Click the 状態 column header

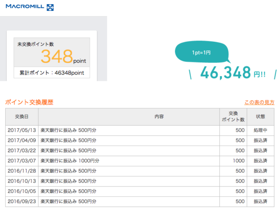click(261, 117)
